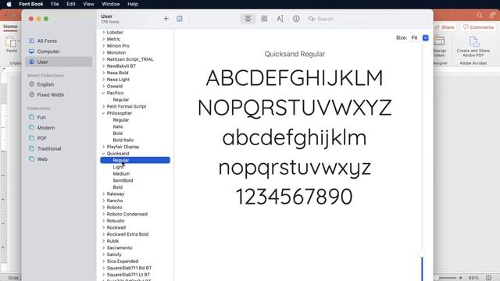This screenshot has width=500, height=281.
Task: Expand the Playfair Display family
Action: 103,147
